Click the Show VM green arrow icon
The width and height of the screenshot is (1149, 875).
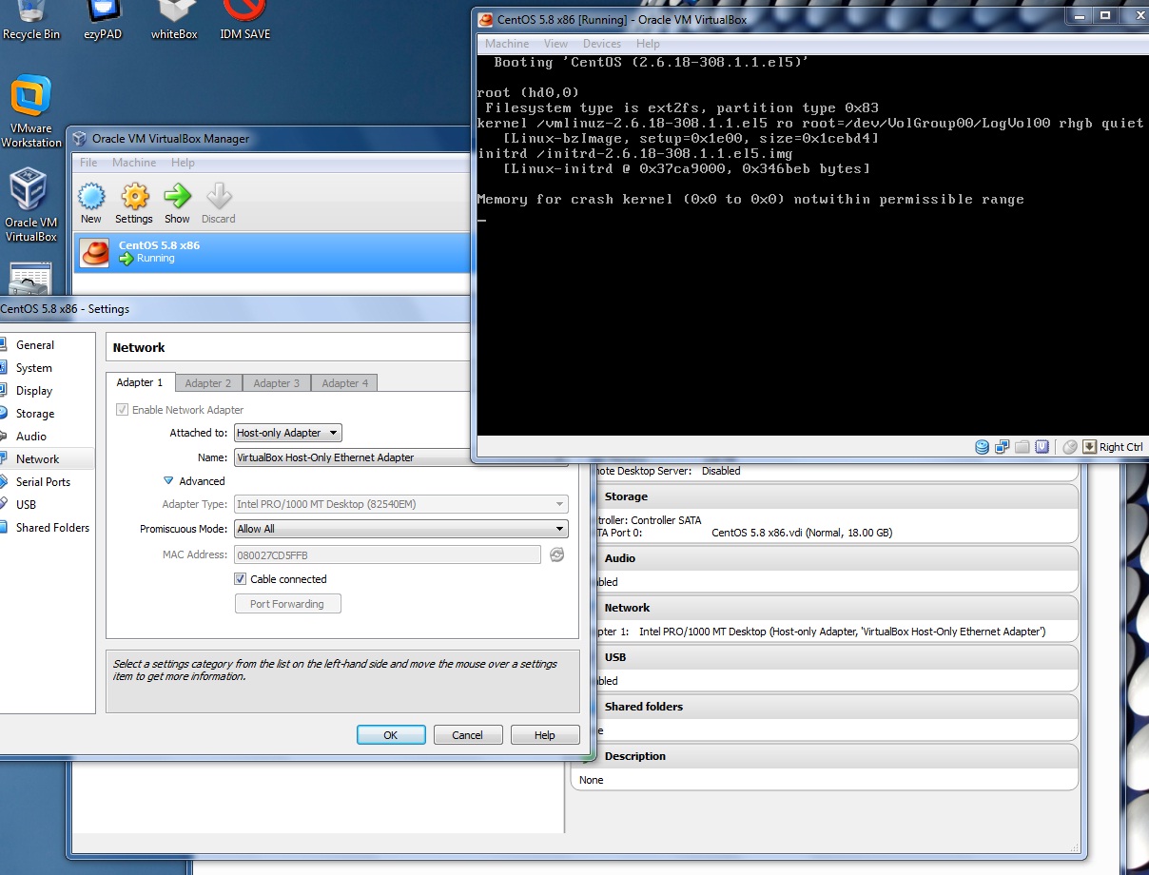click(177, 197)
